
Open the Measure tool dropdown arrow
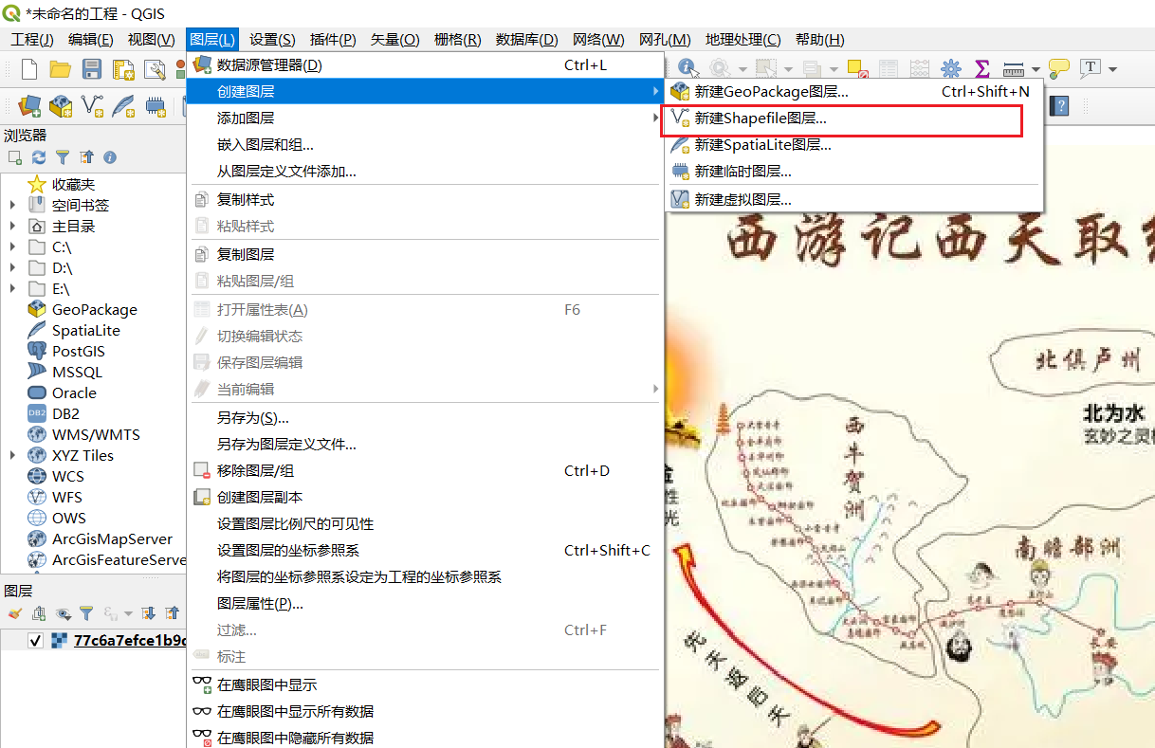point(1036,69)
